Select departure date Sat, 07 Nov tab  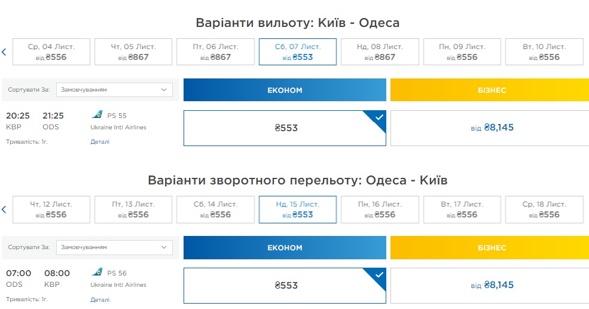coord(298,51)
